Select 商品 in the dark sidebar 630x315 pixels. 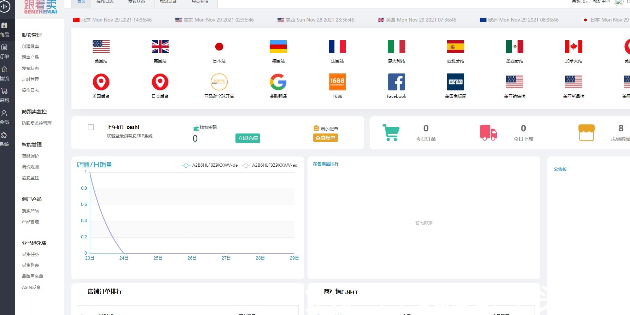pyautogui.click(x=5, y=30)
